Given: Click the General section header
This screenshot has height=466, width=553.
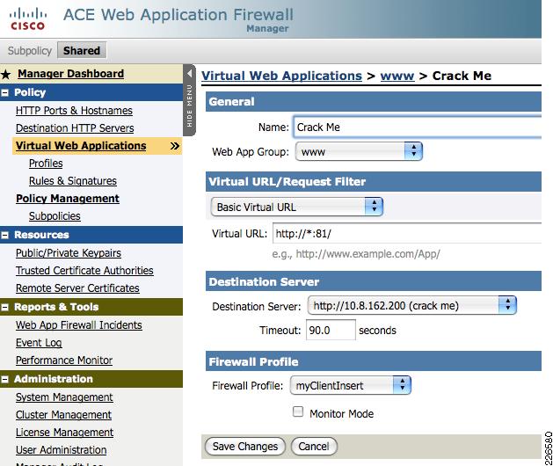Looking at the screenshot, I should [x=374, y=102].
